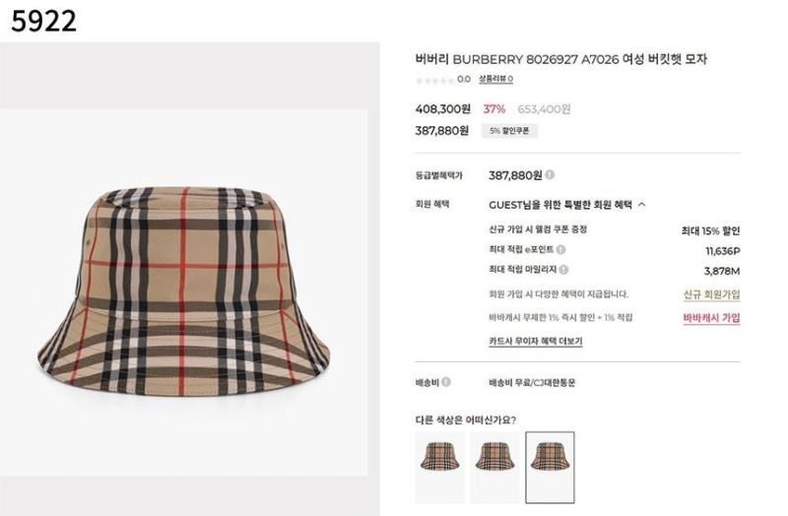The image size is (788, 516).
Task: Click the star rating icons under product title
Action: [434, 80]
